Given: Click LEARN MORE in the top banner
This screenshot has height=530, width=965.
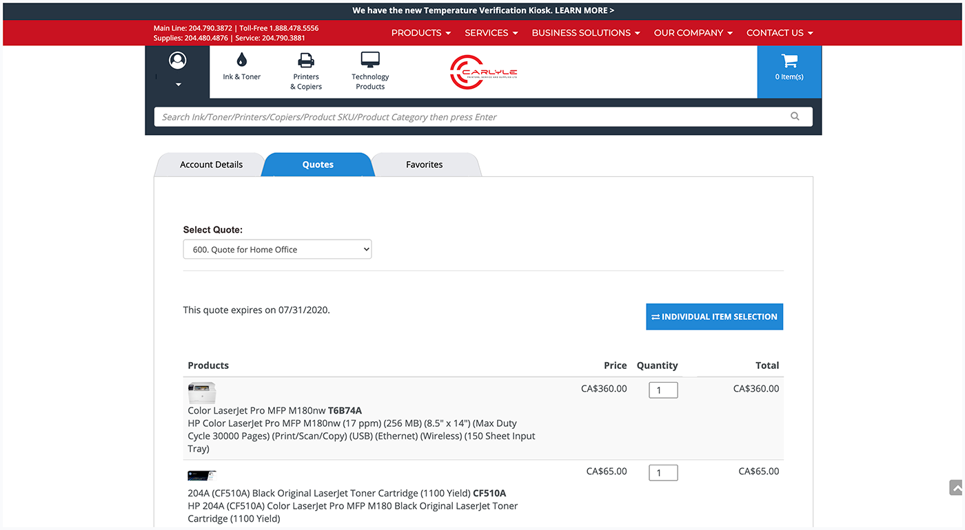Looking at the screenshot, I should (585, 10).
